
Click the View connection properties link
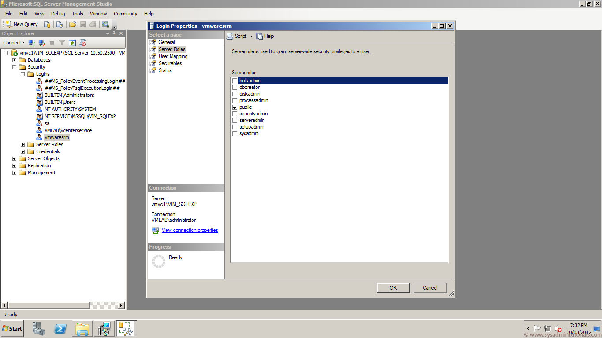pos(190,230)
